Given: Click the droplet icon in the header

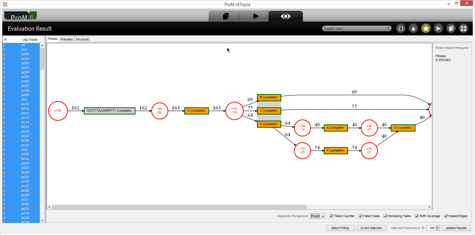Looking at the screenshot, I should (413, 28).
